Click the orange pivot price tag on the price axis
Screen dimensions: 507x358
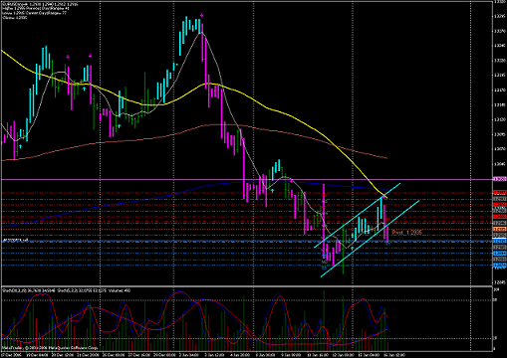pos(500,229)
